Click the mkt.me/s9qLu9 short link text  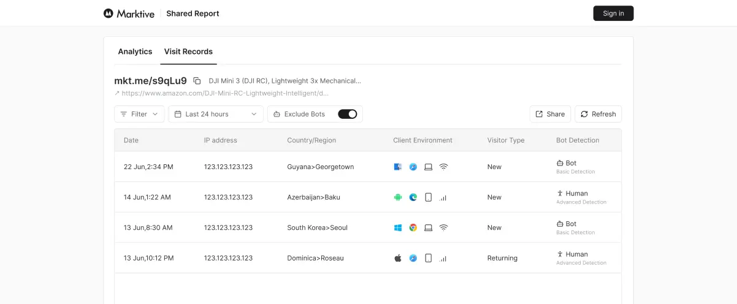(150, 80)
